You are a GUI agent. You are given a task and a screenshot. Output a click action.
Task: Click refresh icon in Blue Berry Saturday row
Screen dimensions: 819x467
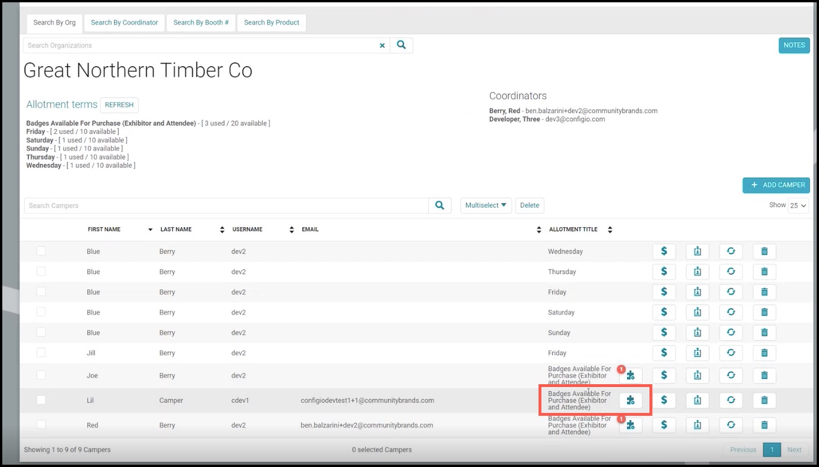[731, 312]
